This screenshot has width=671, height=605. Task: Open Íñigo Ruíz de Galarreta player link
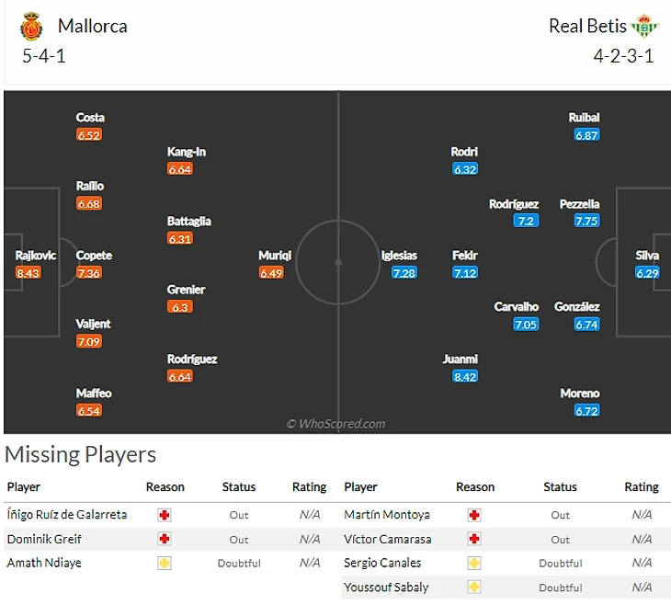tap(67, 515)
